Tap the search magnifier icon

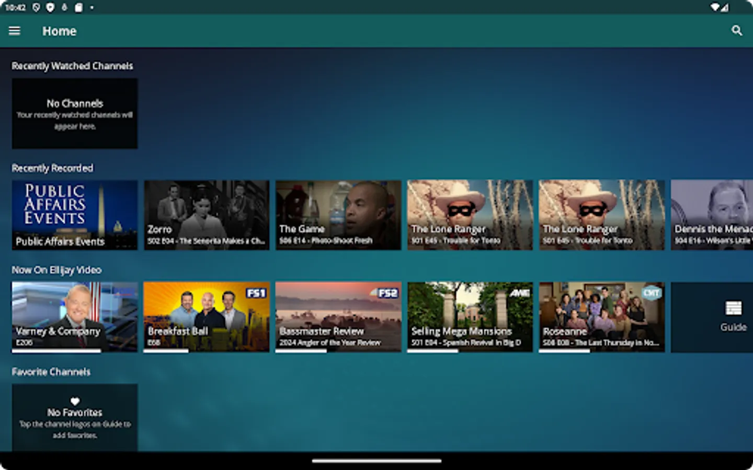coord(737,31)
